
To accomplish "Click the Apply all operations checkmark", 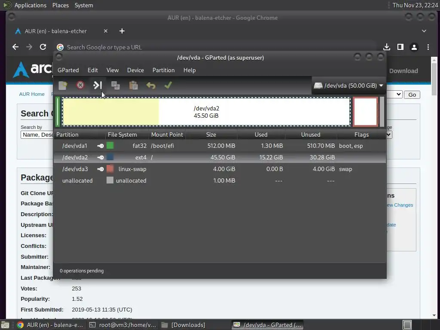I will pyautogui.click(x=168, y=85).
